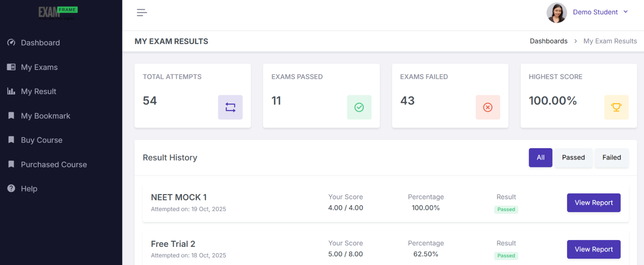644x265 pixels.
Task: Select Buy Course in the sidebar
Action: point(41,140)
